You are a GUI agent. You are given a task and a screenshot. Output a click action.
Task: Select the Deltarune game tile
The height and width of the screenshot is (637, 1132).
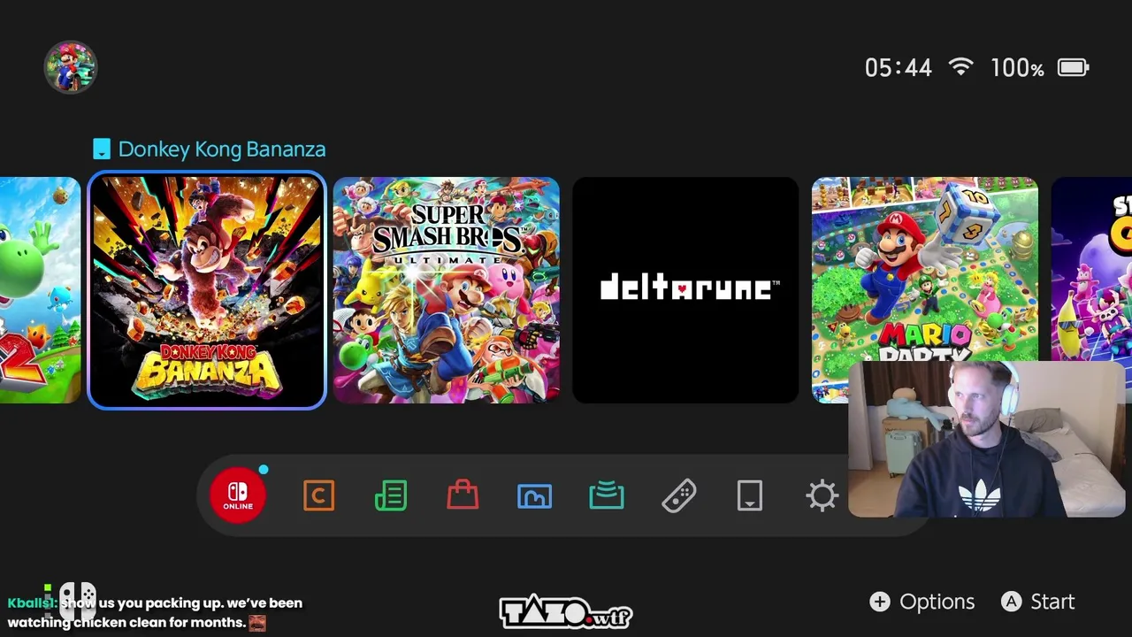click(685, 290)
